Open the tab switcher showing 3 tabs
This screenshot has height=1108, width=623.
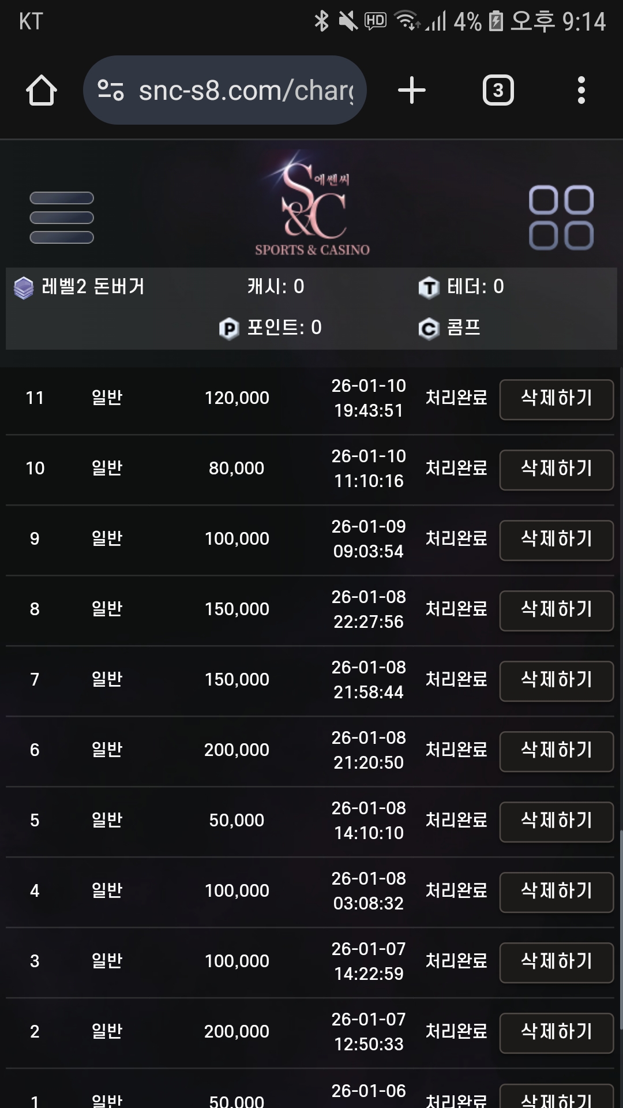tap(498, 91)
